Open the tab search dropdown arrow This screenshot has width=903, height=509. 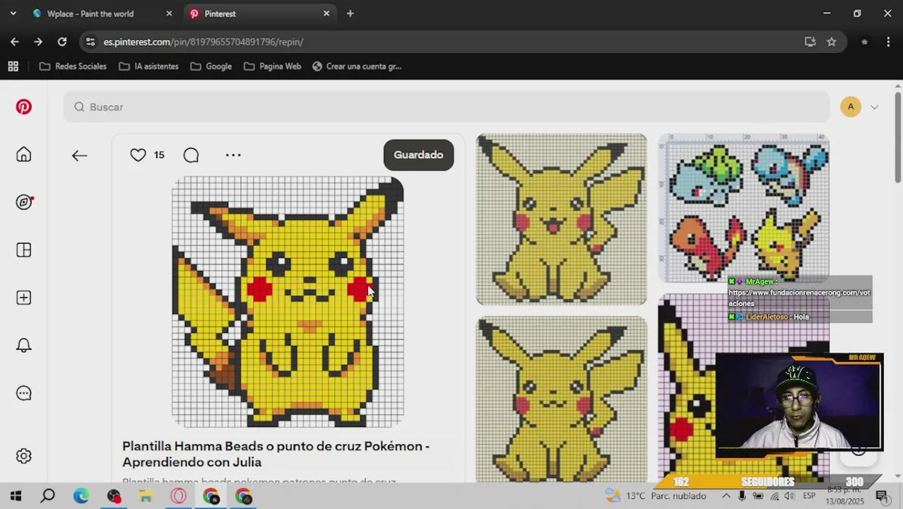13,13
